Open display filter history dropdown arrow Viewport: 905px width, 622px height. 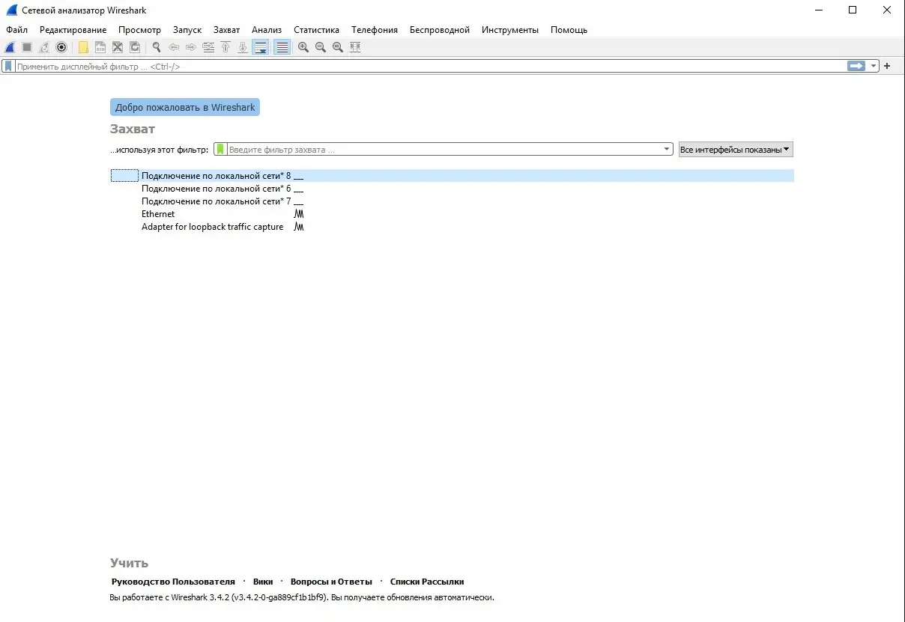(x=874, y=66)
